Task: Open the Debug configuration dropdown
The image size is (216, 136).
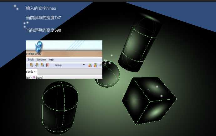Action: (x=69, y=65)
